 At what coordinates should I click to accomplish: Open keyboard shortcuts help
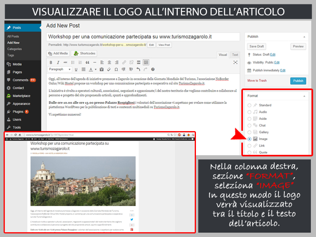tap(153, 70)
